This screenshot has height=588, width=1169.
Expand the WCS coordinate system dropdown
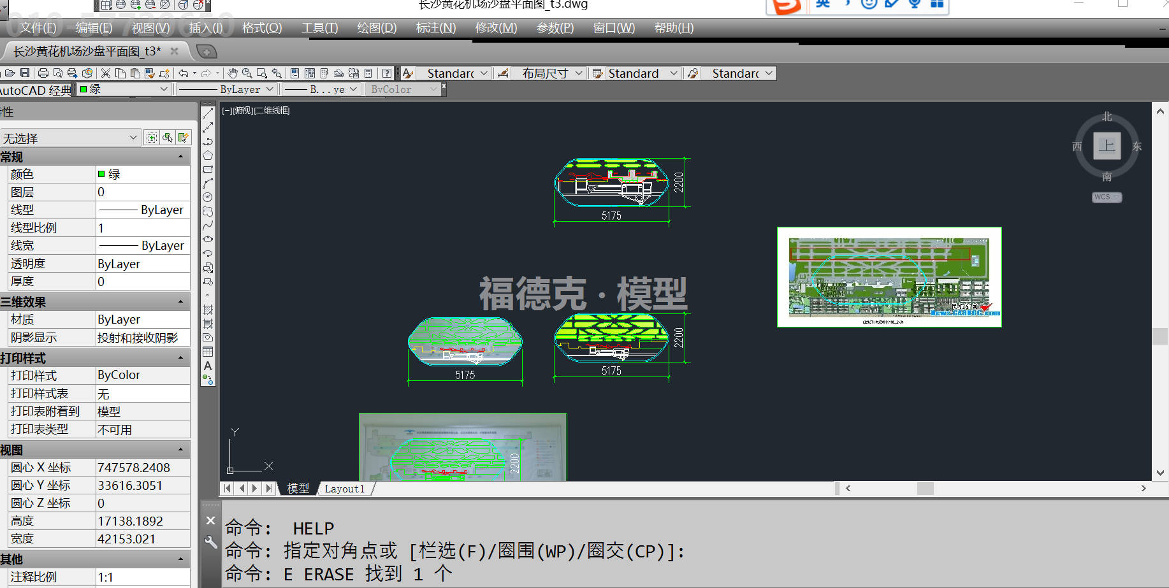(1107, 197)
